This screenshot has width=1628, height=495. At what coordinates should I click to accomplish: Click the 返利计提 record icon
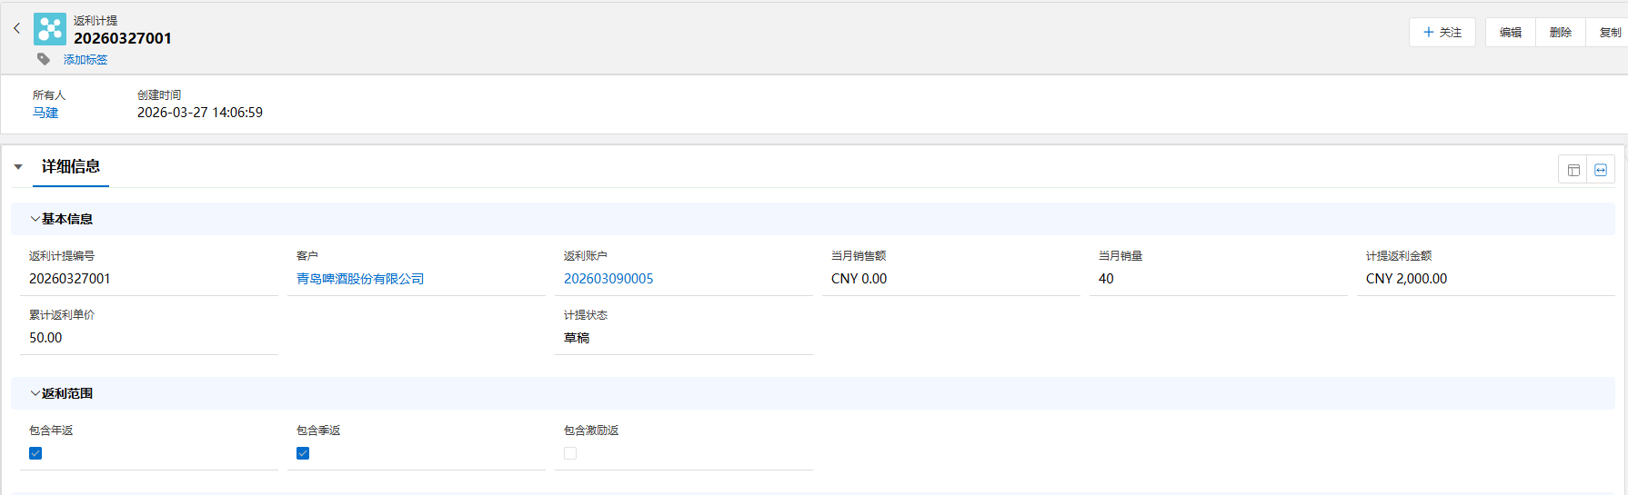[x=50, y=29]
